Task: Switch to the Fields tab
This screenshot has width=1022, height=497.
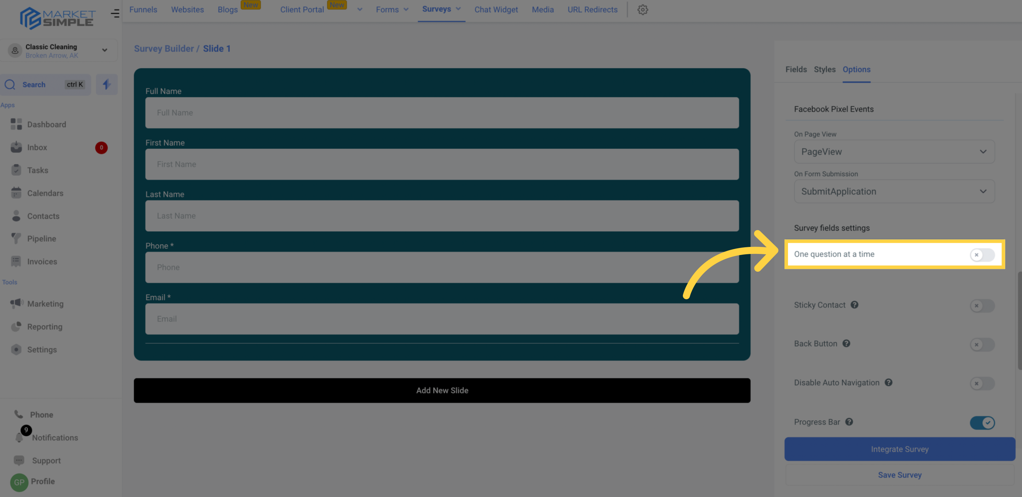Action: point(796,70)
